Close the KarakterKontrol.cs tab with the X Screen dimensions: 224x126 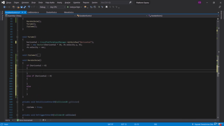click(25, 13)
